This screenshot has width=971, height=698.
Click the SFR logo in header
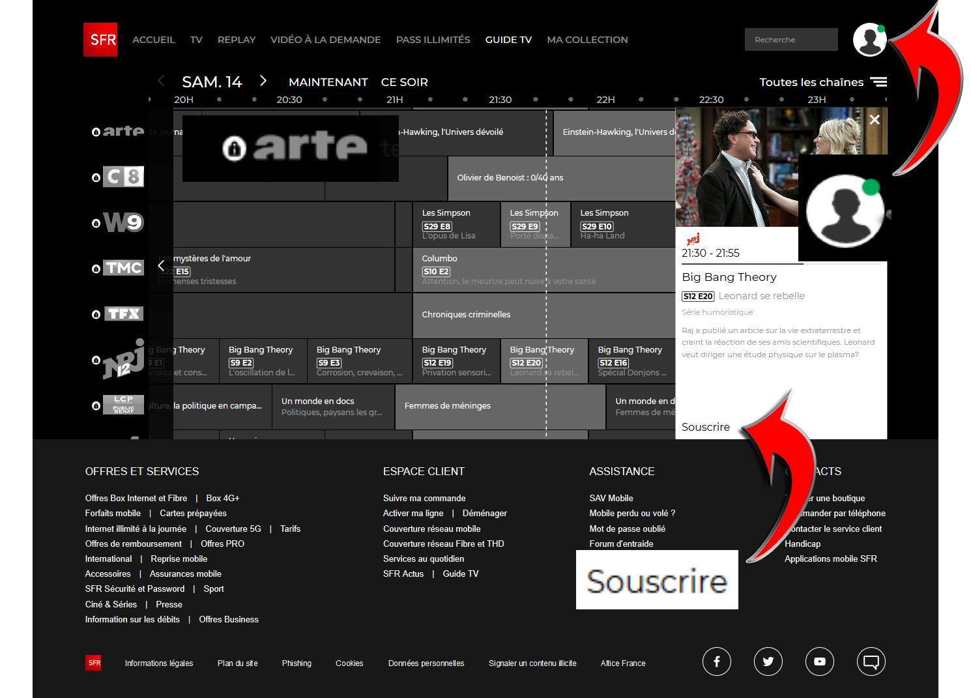pos(100,40)
